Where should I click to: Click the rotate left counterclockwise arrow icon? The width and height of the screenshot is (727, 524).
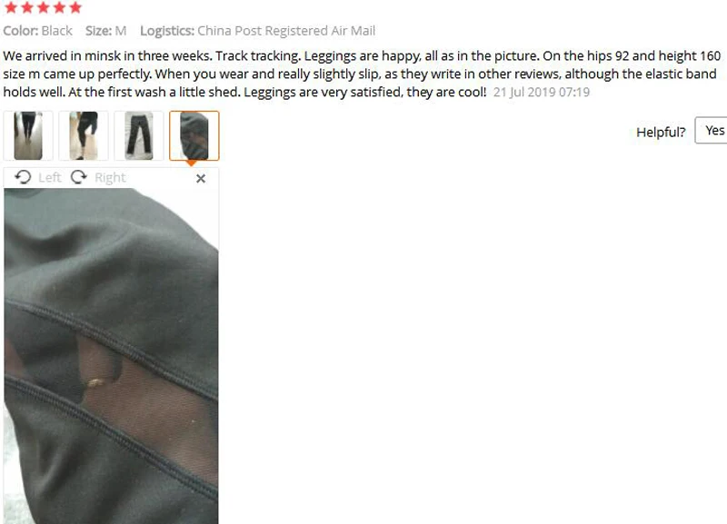(23, 177)
